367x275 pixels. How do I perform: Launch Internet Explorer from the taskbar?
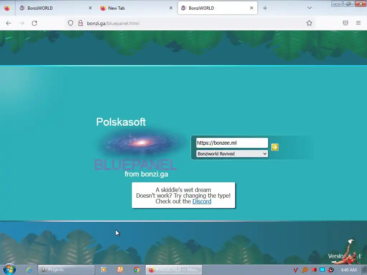pyautogui.click(x=29, y=270)
